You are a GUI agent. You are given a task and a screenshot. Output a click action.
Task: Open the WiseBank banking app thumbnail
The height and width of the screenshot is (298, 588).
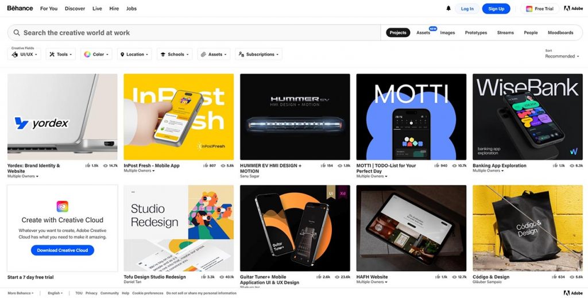pos(528,117)
